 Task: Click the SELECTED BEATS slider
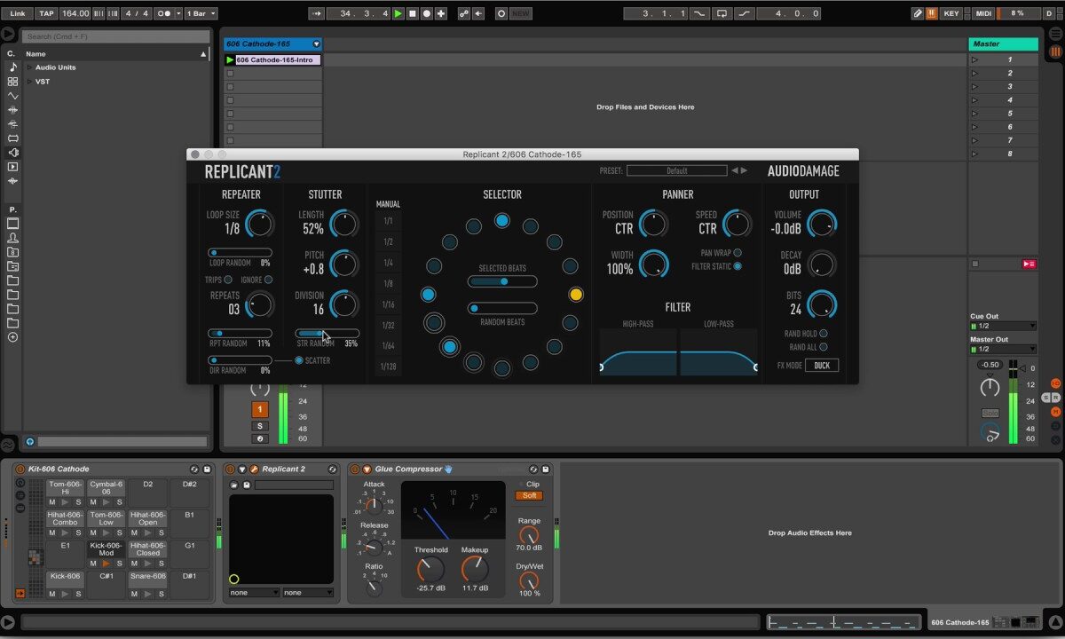pyautogui.click(x=502, y=281)
